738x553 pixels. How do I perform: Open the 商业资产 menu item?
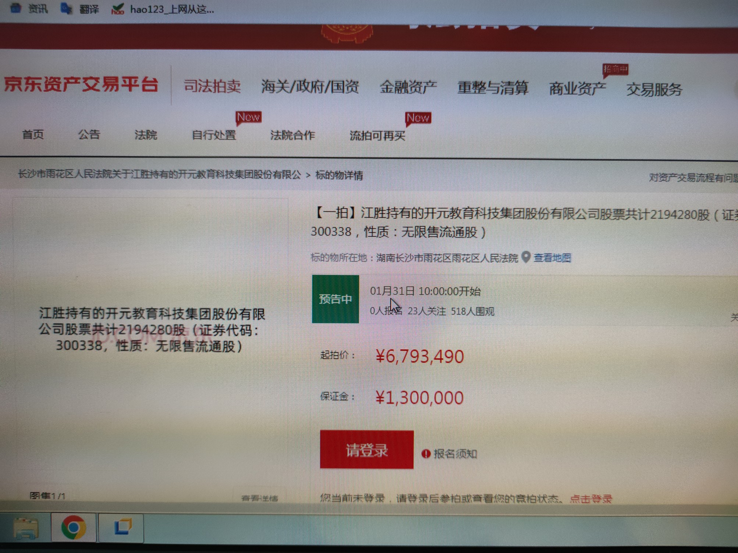pyautogui.click(x=577, y=89)
